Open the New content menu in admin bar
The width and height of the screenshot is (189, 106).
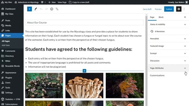pyautogui.click(x=52, y=2)
